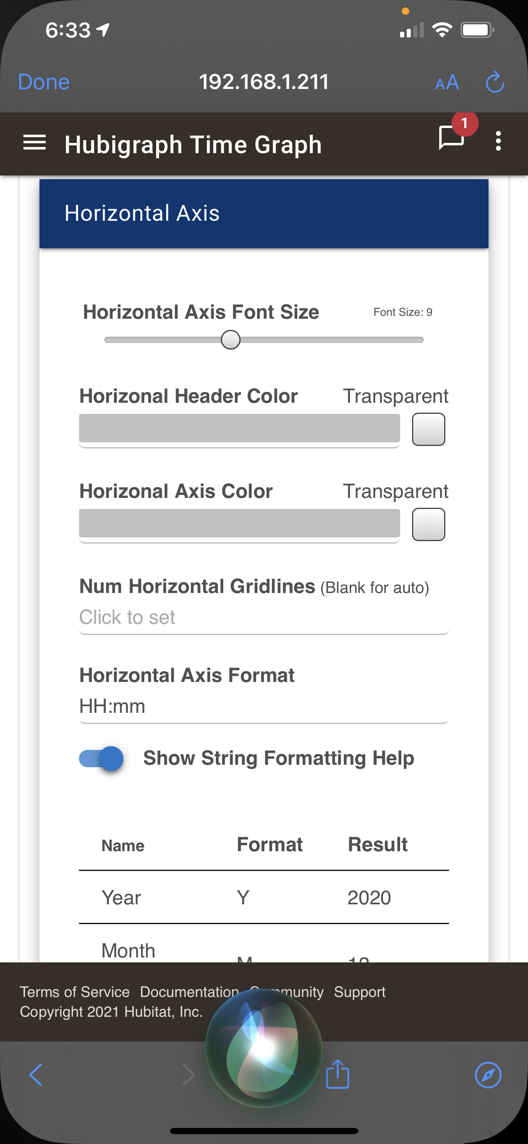Open the notifications chat bubble icon

(451, 138)
